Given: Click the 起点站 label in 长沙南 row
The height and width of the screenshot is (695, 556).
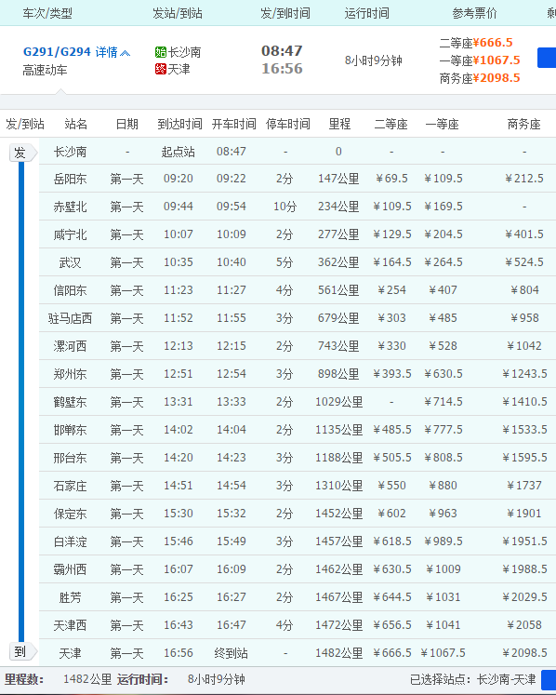Looking at the screenshot, I should 179,152.
